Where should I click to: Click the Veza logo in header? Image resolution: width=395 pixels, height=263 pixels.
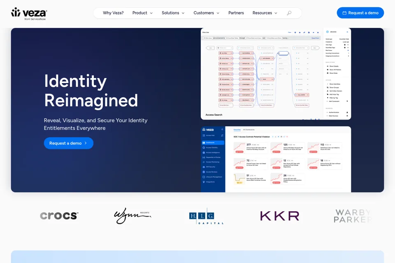(x=29, y=14)
